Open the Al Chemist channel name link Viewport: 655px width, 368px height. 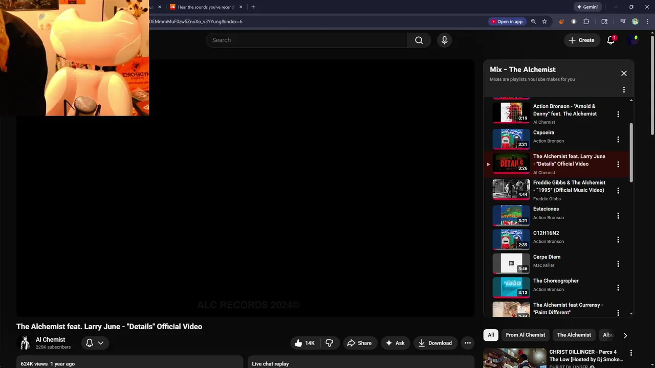point(50,339)
